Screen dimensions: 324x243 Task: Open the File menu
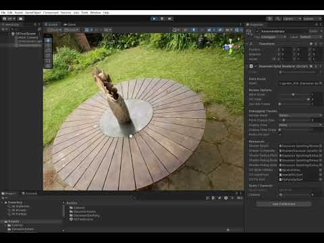point(3,13)
